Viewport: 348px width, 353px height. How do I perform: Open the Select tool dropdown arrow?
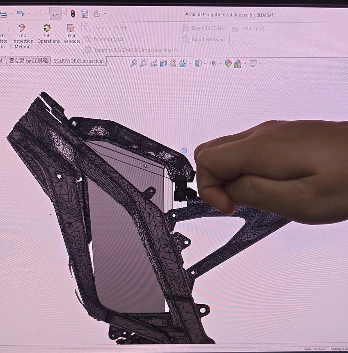pyautogui.click(x=64, y=14)
